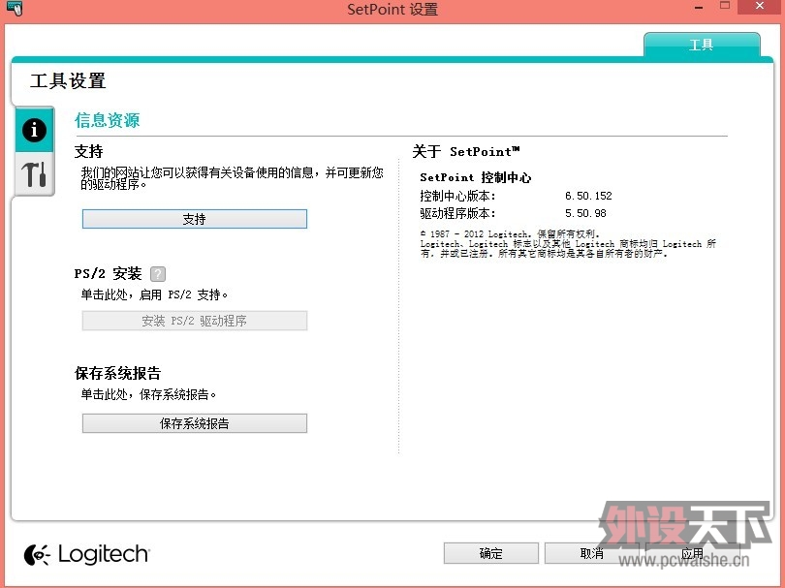Click control center version value 6.50.152
The height and width of the screenshot is (588, 785).
coord(588,196)
